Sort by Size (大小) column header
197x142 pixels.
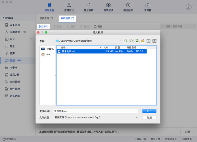pyautogui.click(x=108, y=47)
